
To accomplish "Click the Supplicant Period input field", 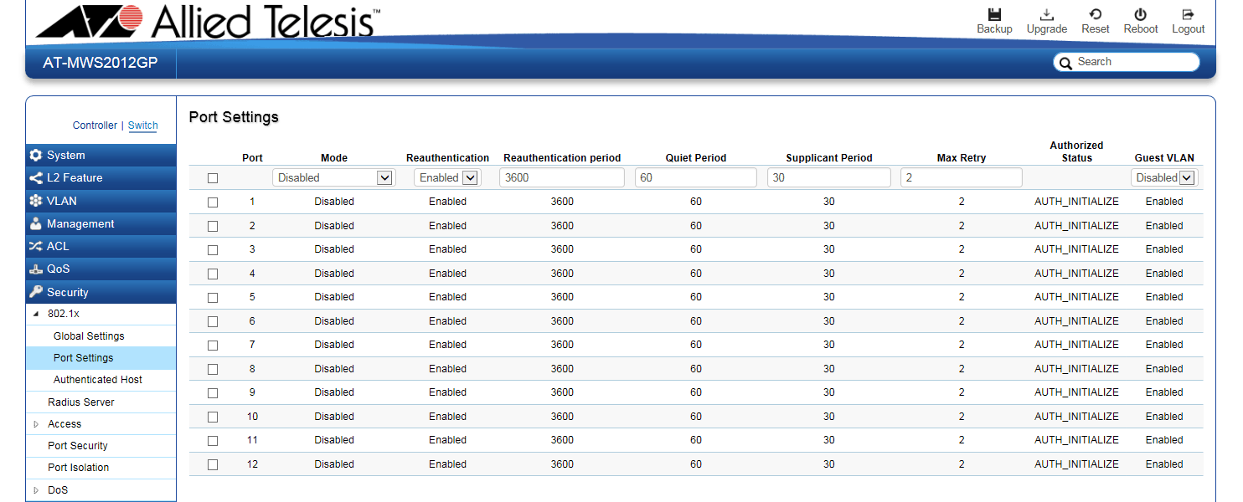I will 829,177.
